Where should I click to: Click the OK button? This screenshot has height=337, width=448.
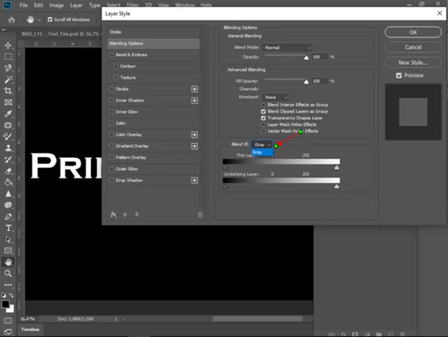[x=413, y=32]
